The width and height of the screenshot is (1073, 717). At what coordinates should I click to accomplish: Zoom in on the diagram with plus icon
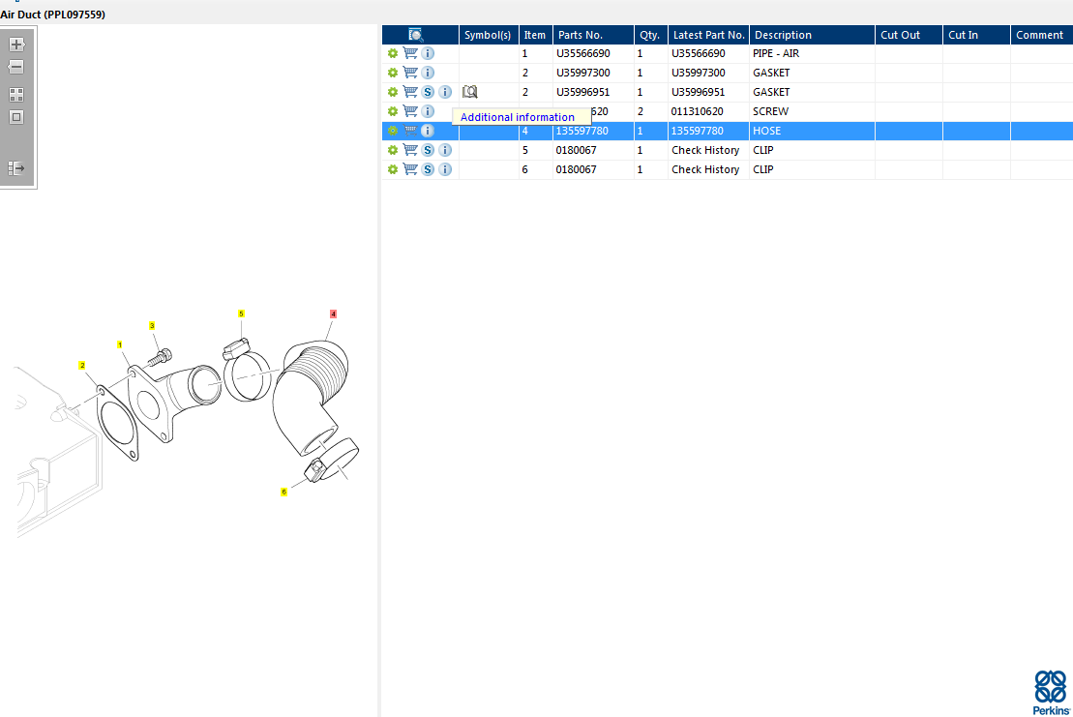(x=16, y=45)
